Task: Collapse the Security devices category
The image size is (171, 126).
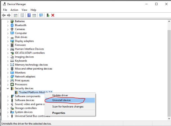Action: tap(8, 88)
